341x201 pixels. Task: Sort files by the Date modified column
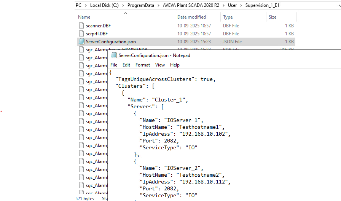pos(191,17)
